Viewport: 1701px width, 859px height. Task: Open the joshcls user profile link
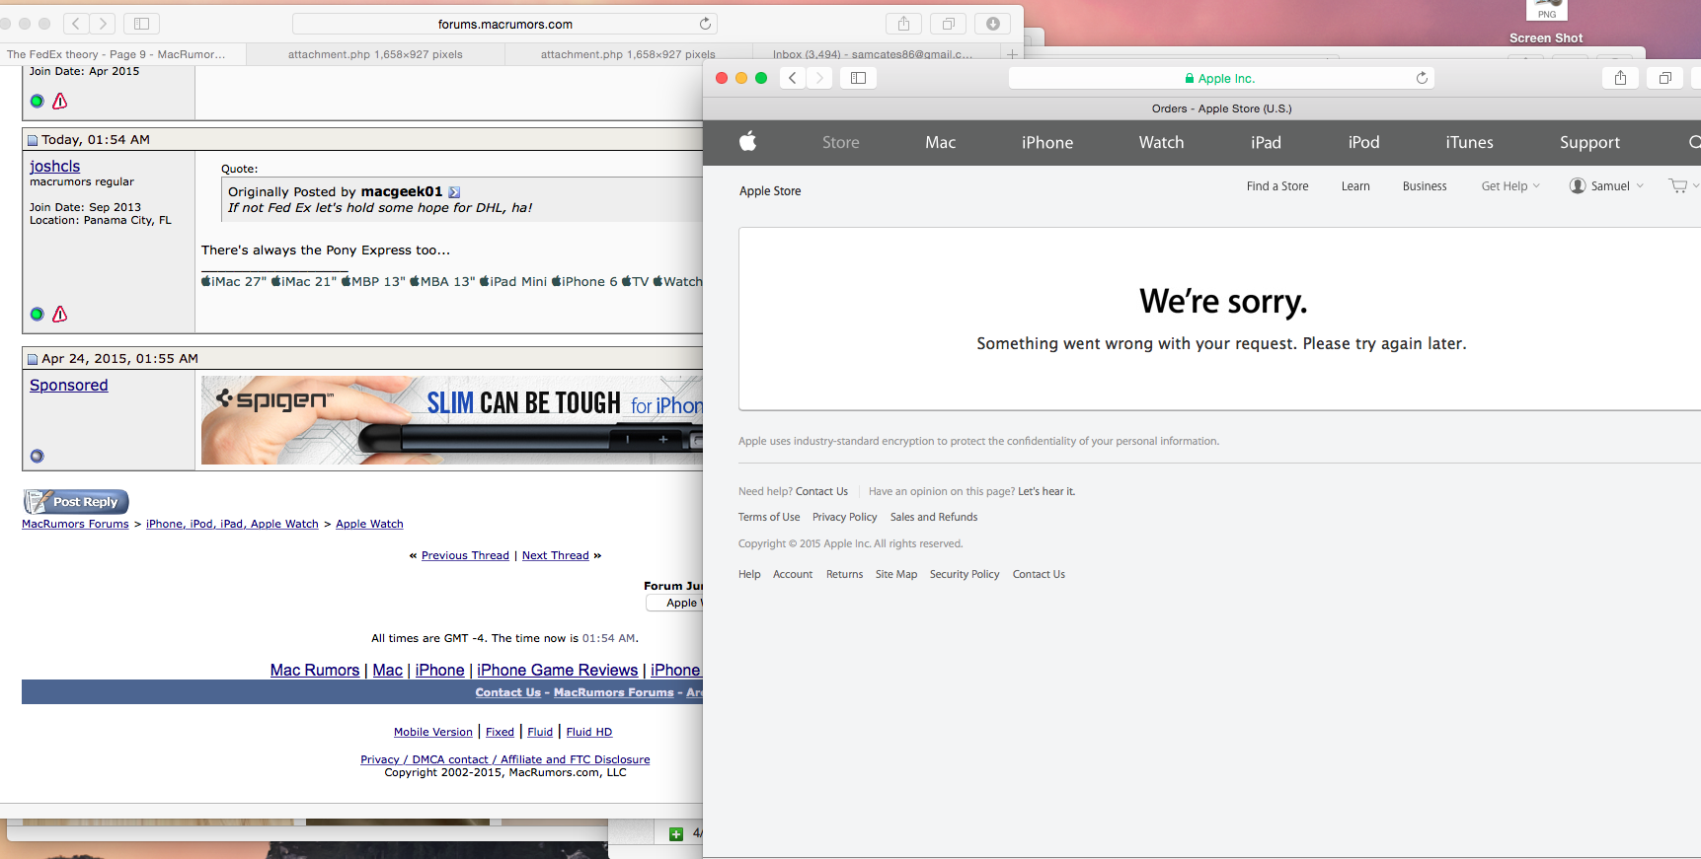[54, 166]
